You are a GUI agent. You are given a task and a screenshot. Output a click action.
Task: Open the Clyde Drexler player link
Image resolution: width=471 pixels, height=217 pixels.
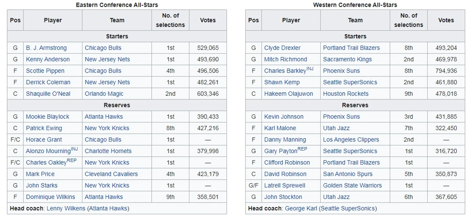[282, 48]
